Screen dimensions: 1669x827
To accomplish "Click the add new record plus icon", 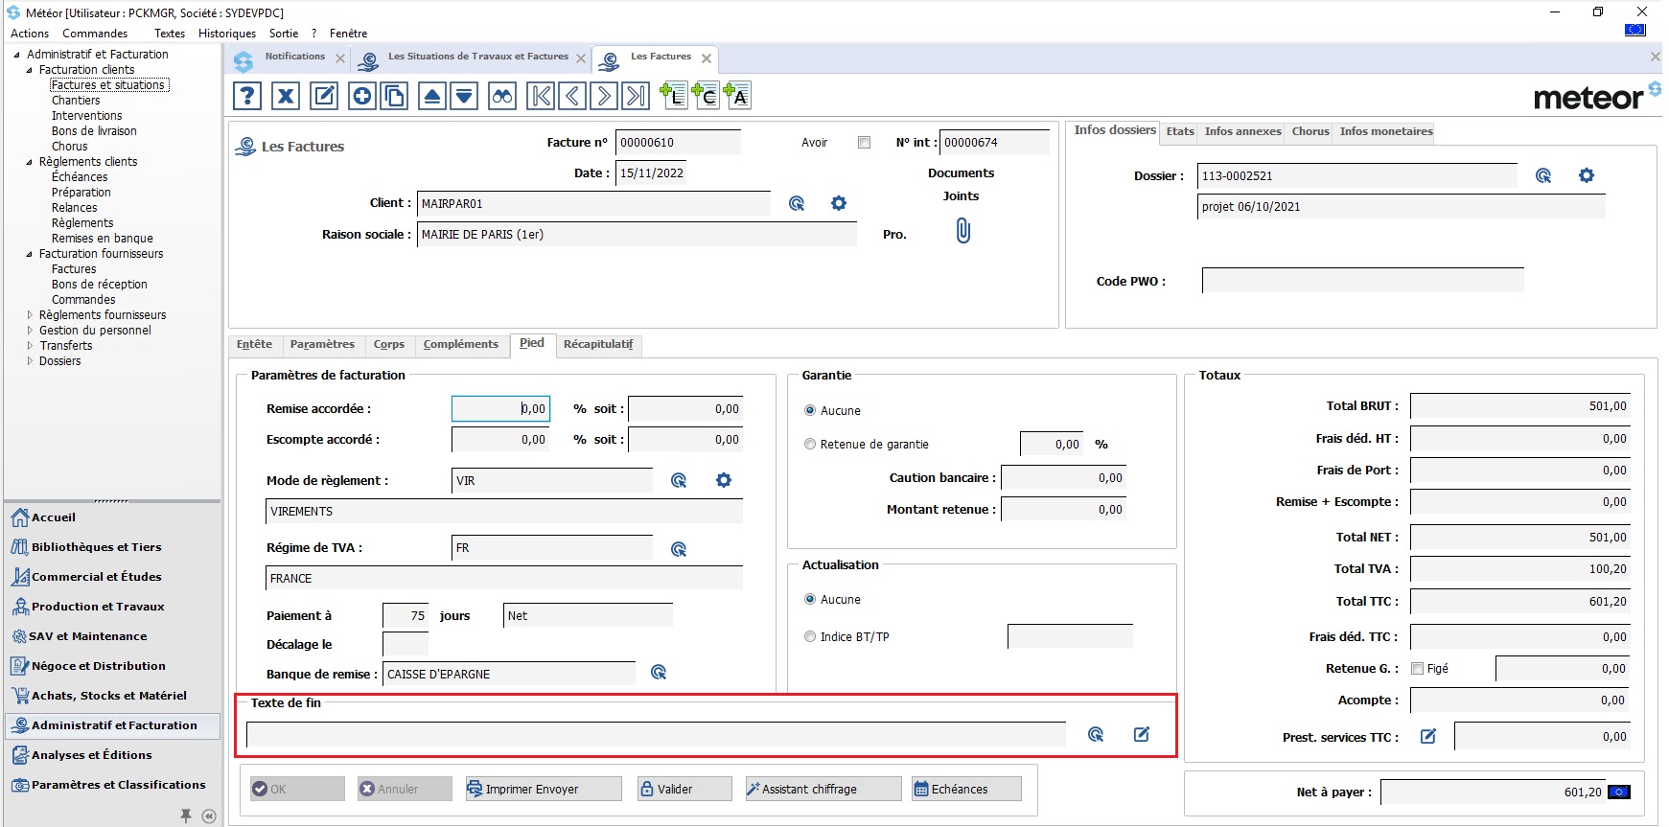I will (361, 96).
